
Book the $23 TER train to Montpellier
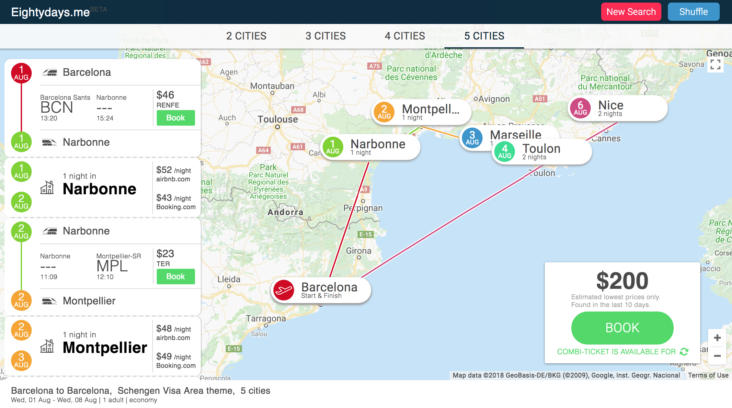pyautogui.click(x=176, y=277)
